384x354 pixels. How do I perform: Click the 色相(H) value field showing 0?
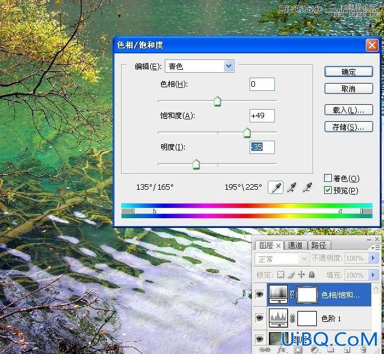tap(262, 84)
